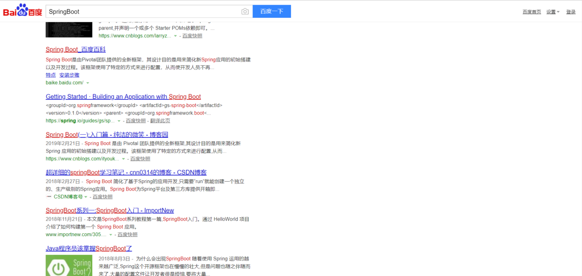The width and height of the screenshot is (582, 276).
Task: Click 翻译此页 for spring.io result
Action: pos(160,121)
